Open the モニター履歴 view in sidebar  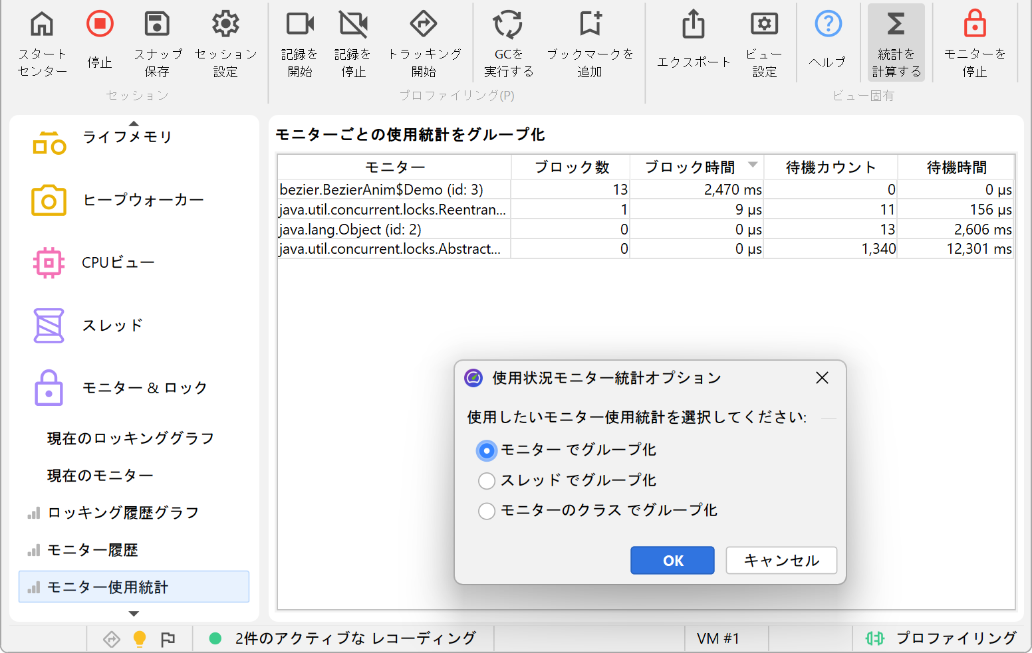[92, 550]
